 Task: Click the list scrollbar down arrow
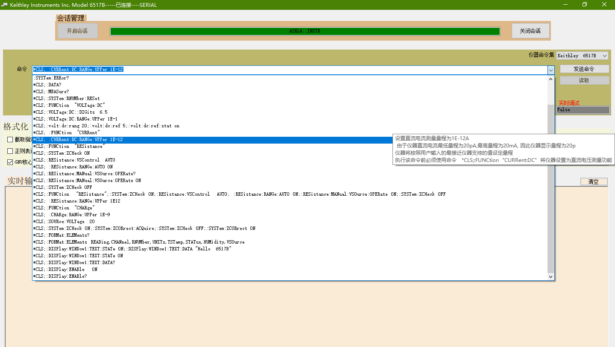[x=551, y=276]
